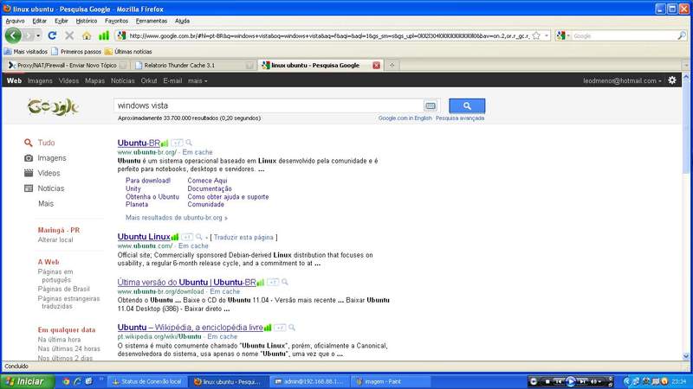
Task: Open the on-screen keyboard icon in Google search
Action: 430,105
